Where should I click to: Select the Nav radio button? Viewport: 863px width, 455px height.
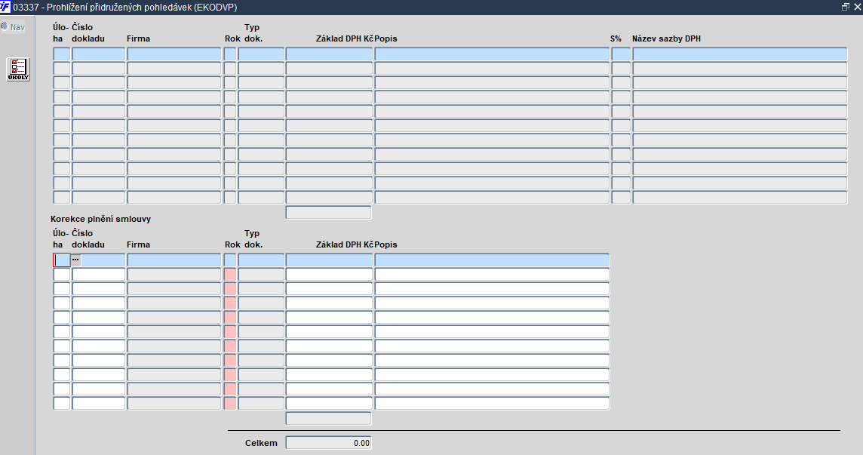[5, 26]
